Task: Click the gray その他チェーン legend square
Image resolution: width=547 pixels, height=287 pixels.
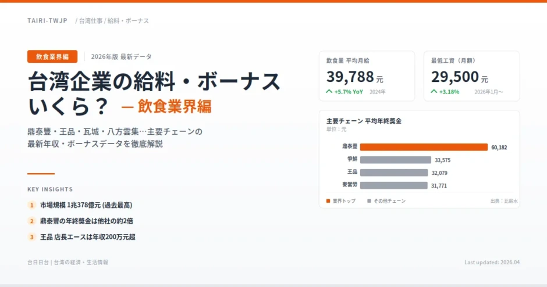Action: tap(369, 201)
